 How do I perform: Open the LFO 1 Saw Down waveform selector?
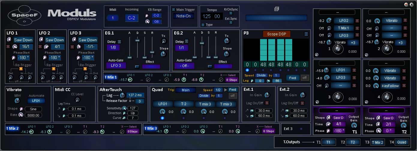23,40
